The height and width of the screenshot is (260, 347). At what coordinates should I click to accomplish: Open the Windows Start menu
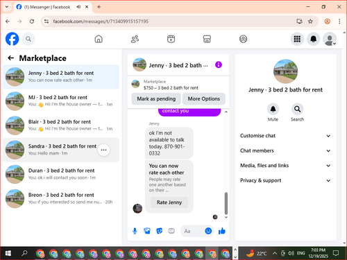(8, 253)
